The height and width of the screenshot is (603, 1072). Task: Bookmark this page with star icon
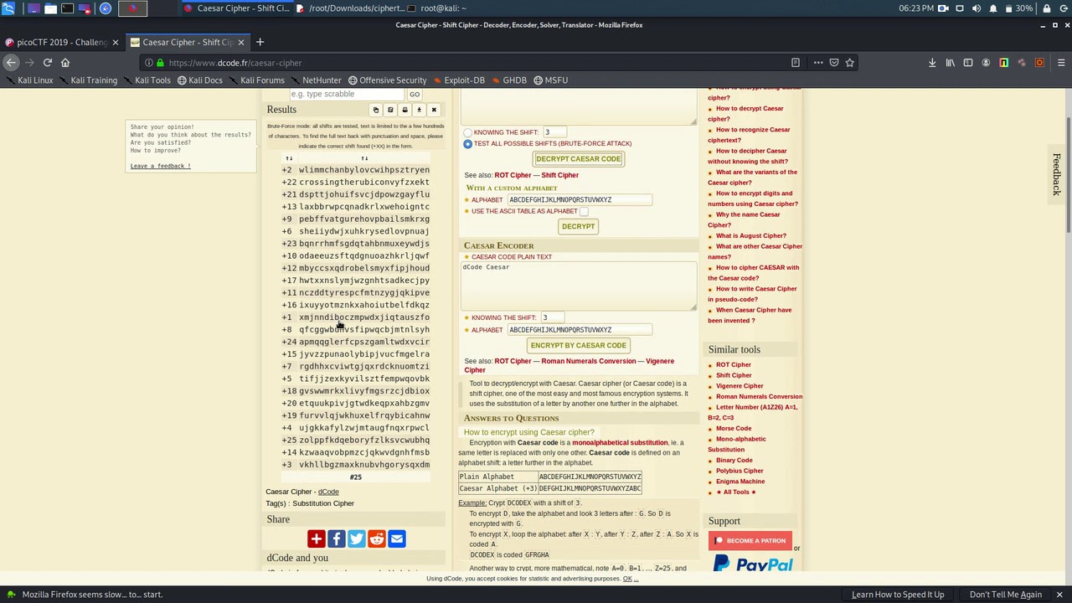[850, 63]
